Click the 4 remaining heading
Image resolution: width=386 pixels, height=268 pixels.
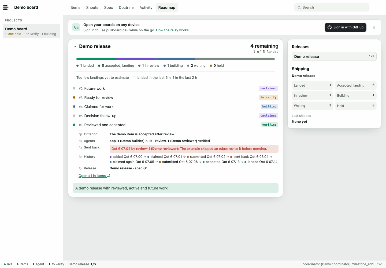click(264, 46)
